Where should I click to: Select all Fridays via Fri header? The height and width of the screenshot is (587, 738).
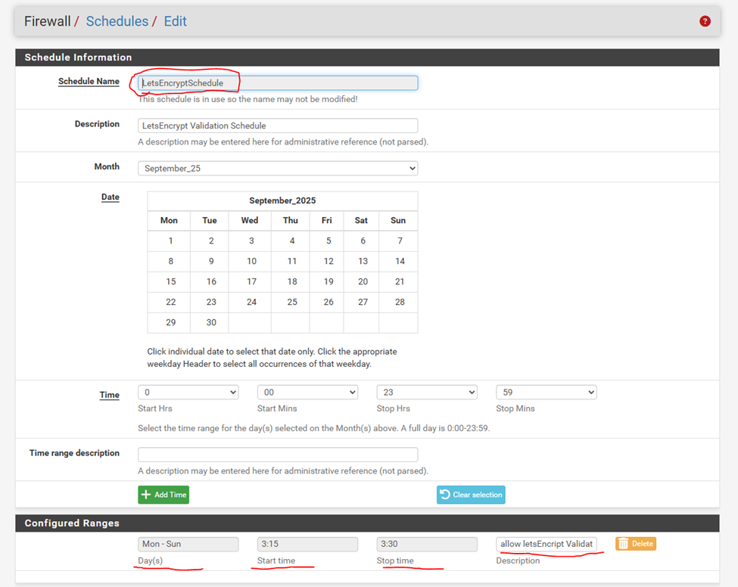326,220
